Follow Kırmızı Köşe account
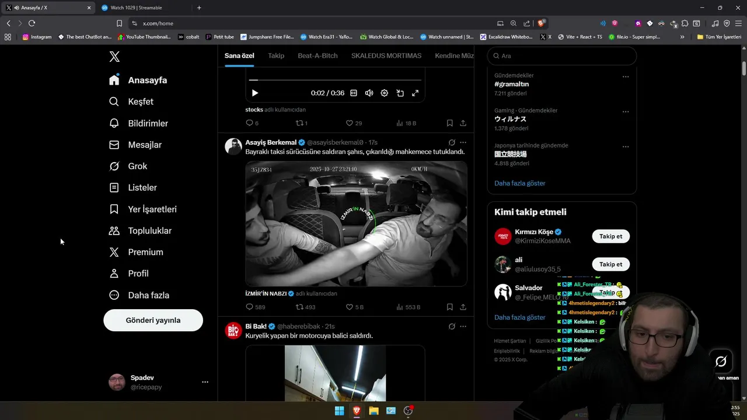The image size is (747, 420). [610, 236]
